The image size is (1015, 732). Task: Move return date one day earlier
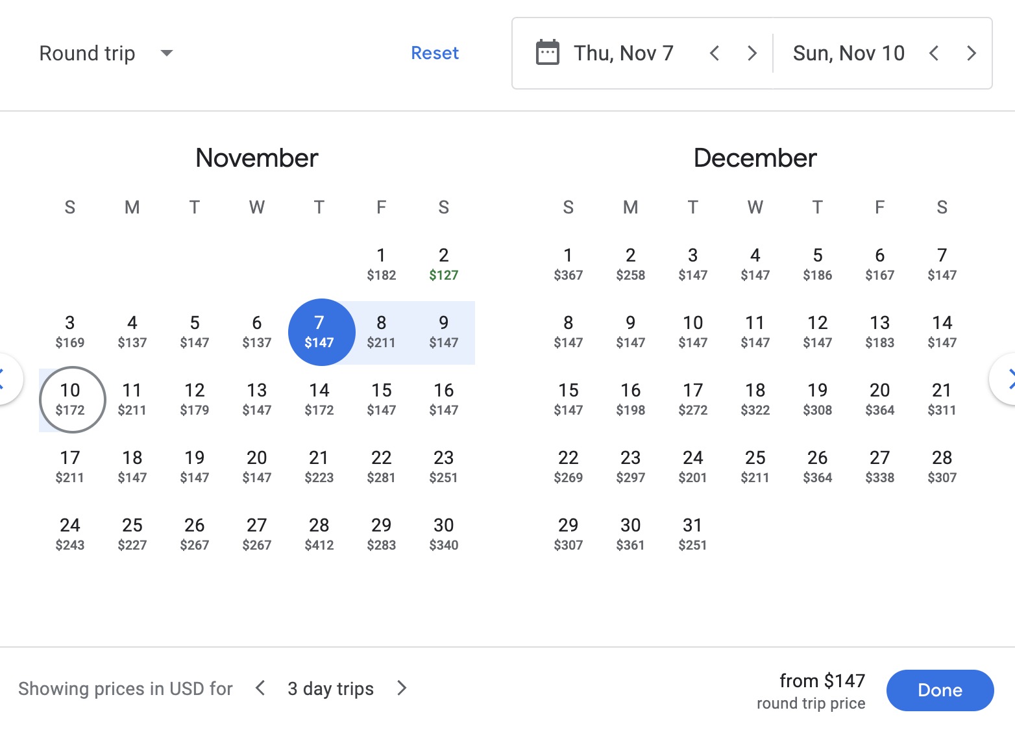934,53
